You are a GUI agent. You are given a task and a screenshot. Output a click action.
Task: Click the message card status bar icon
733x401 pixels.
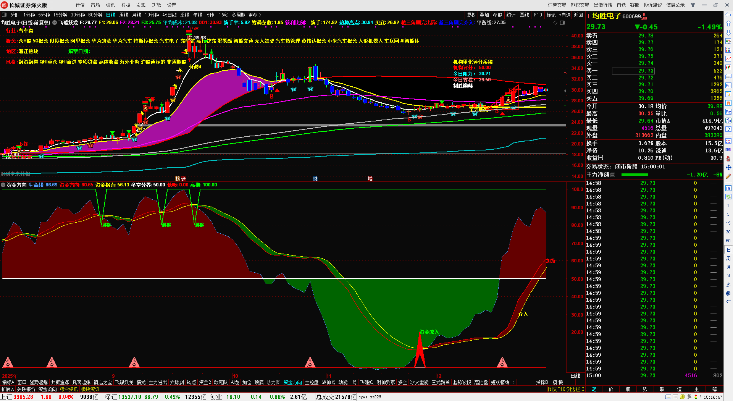click(x=668, y=397)
